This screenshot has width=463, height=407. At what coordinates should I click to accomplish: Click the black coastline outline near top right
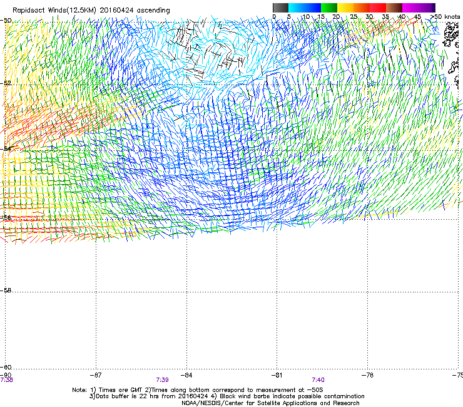click(452, 35)
